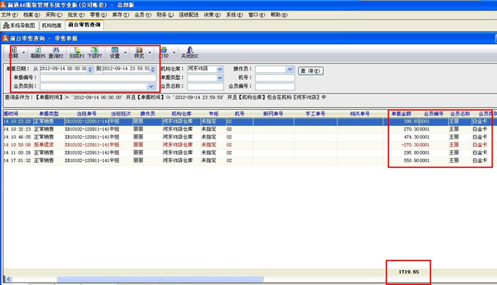Click the 日期 calendar toolbar icon

pos(14,50)
